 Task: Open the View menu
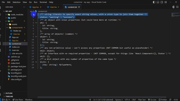point(24,2)
